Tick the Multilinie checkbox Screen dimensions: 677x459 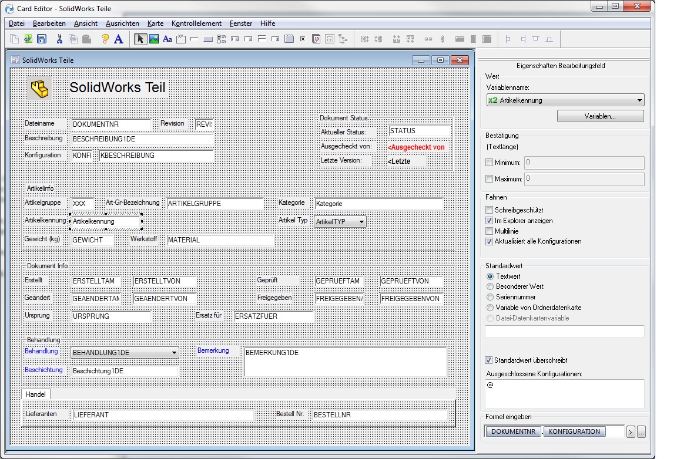(489, 231)
